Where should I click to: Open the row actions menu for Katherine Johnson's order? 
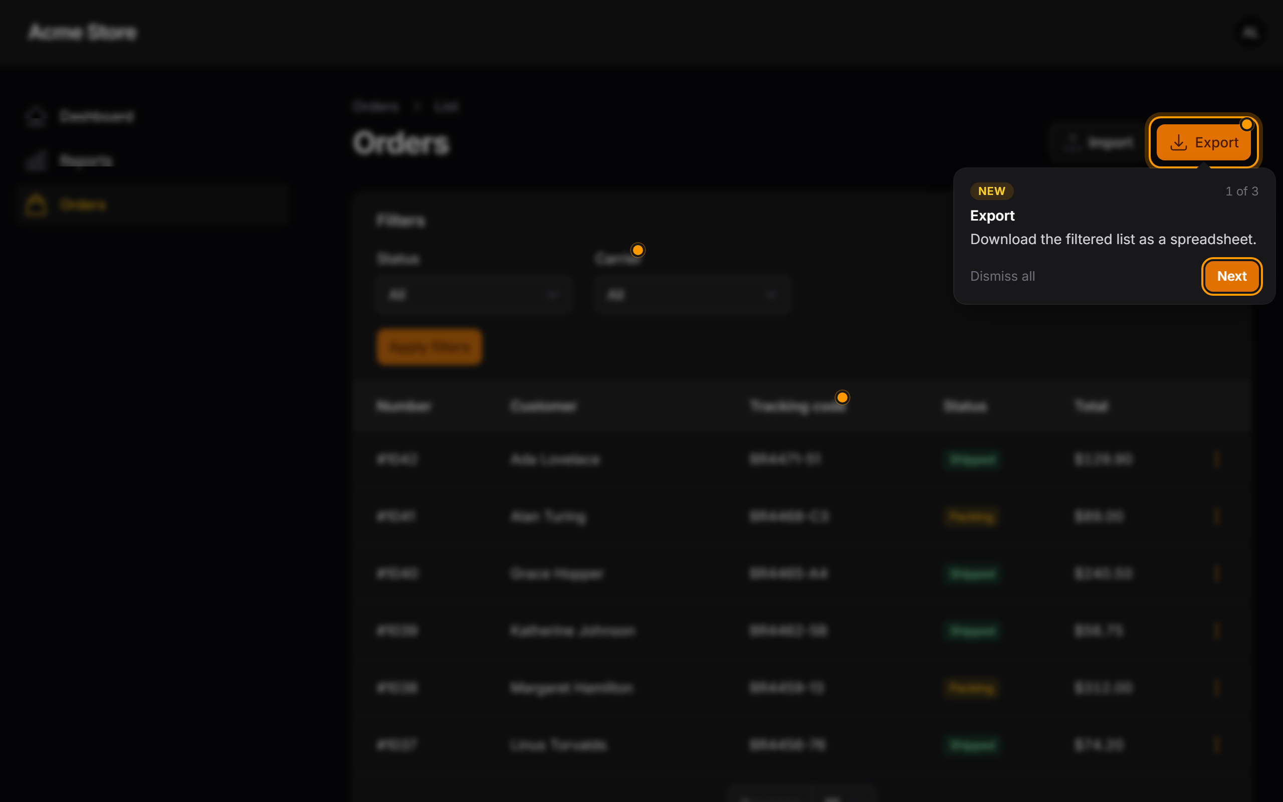[x=1217, y=631]
